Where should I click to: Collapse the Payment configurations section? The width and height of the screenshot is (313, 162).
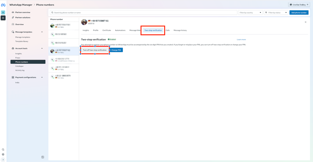42,77
